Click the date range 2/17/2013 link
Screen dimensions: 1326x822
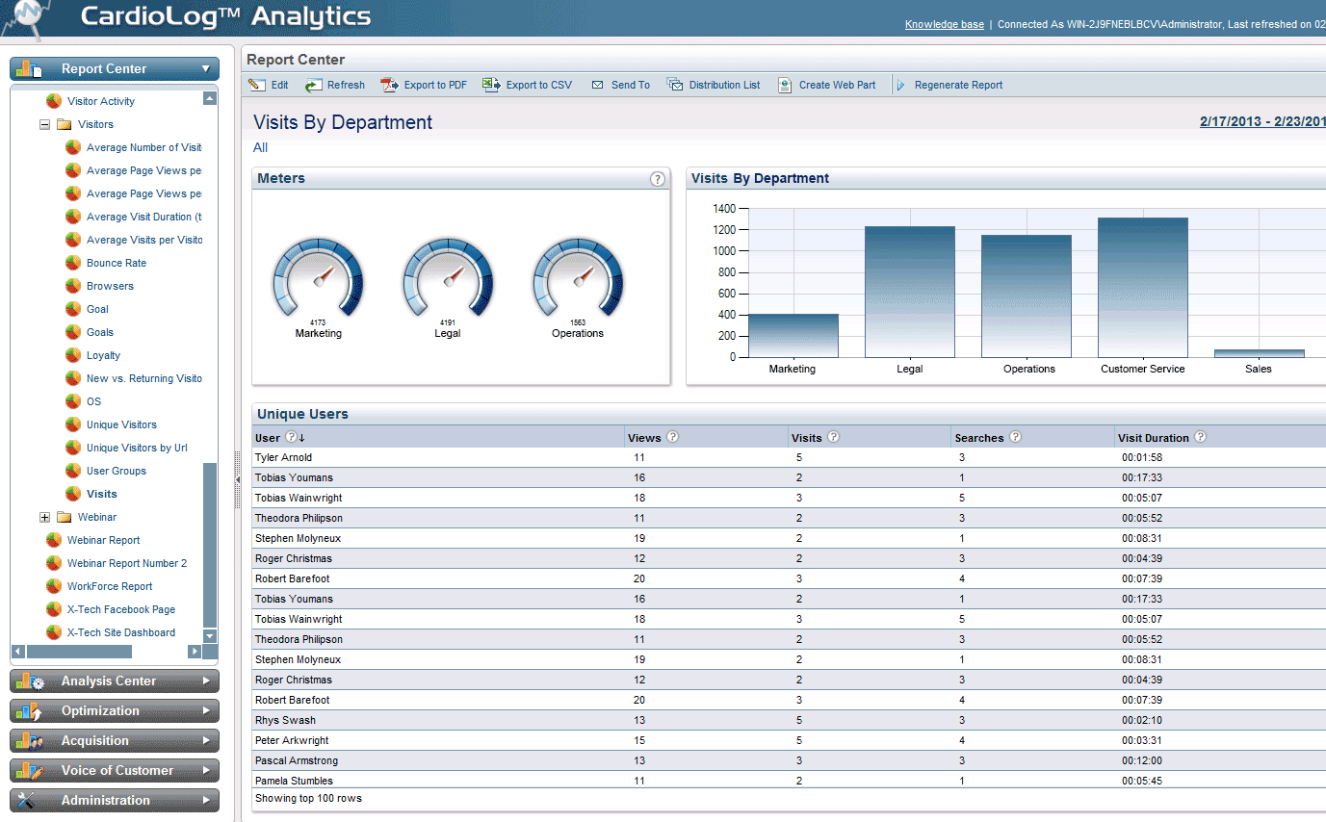coord(1262,122)
